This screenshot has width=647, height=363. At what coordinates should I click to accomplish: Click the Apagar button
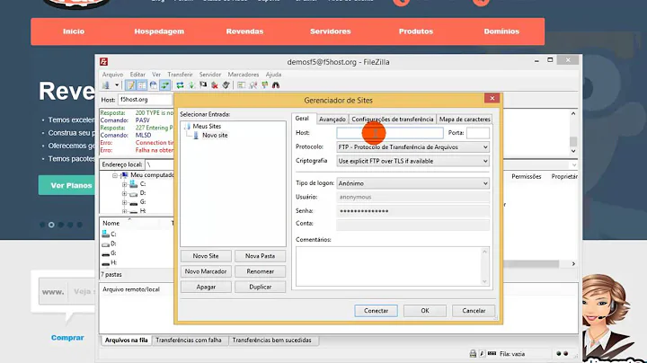[x=206, y=287]
